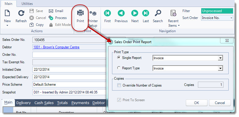Click Cancel in Sales Order Print Report
The image size is (239, 117).
(220, 103)
